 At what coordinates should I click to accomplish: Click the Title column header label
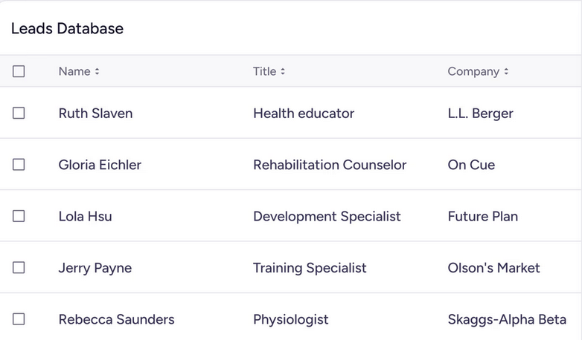click(x=264, y=72)
